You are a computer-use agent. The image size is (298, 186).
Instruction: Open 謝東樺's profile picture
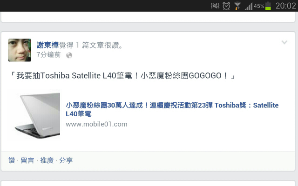tap(20, 50)
